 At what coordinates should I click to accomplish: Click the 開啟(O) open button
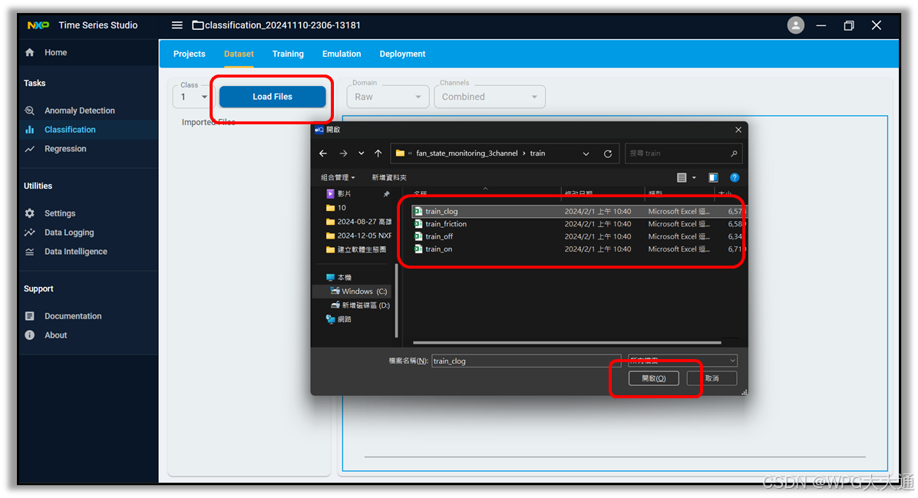tap(653, 378)
